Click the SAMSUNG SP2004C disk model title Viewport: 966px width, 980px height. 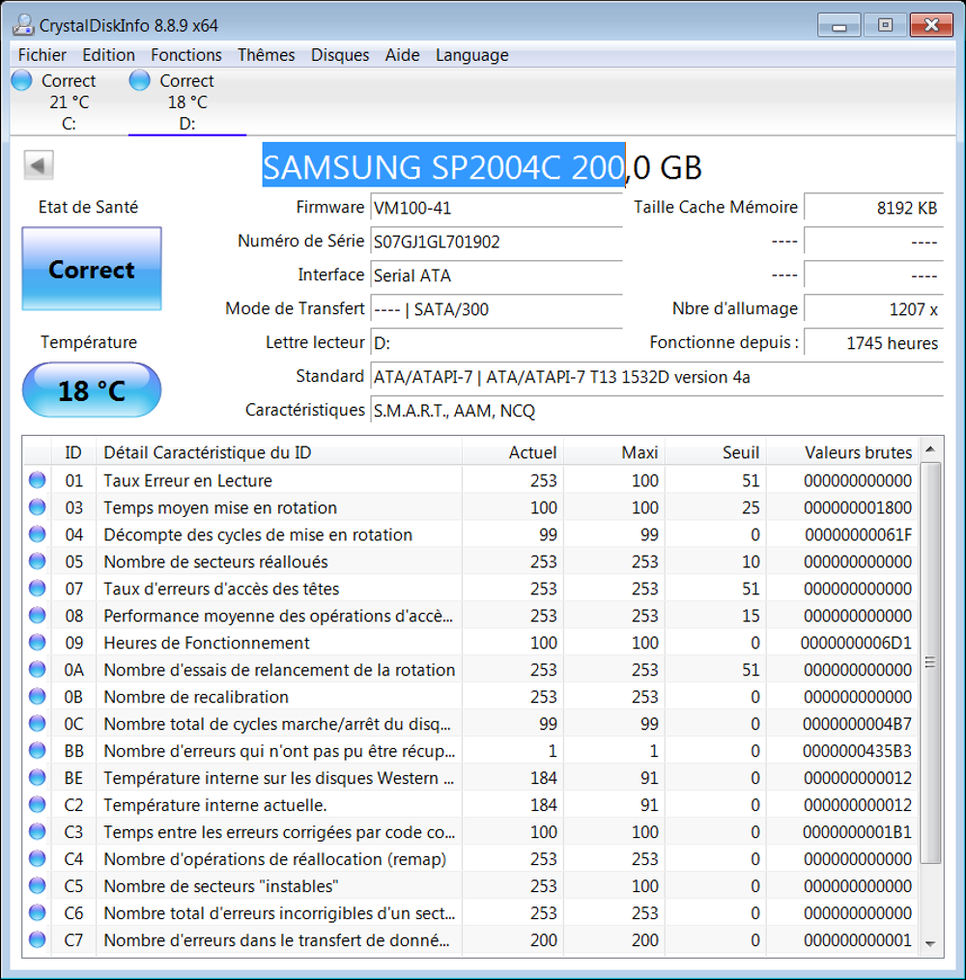pyautogui.click(x=482, y=167)
